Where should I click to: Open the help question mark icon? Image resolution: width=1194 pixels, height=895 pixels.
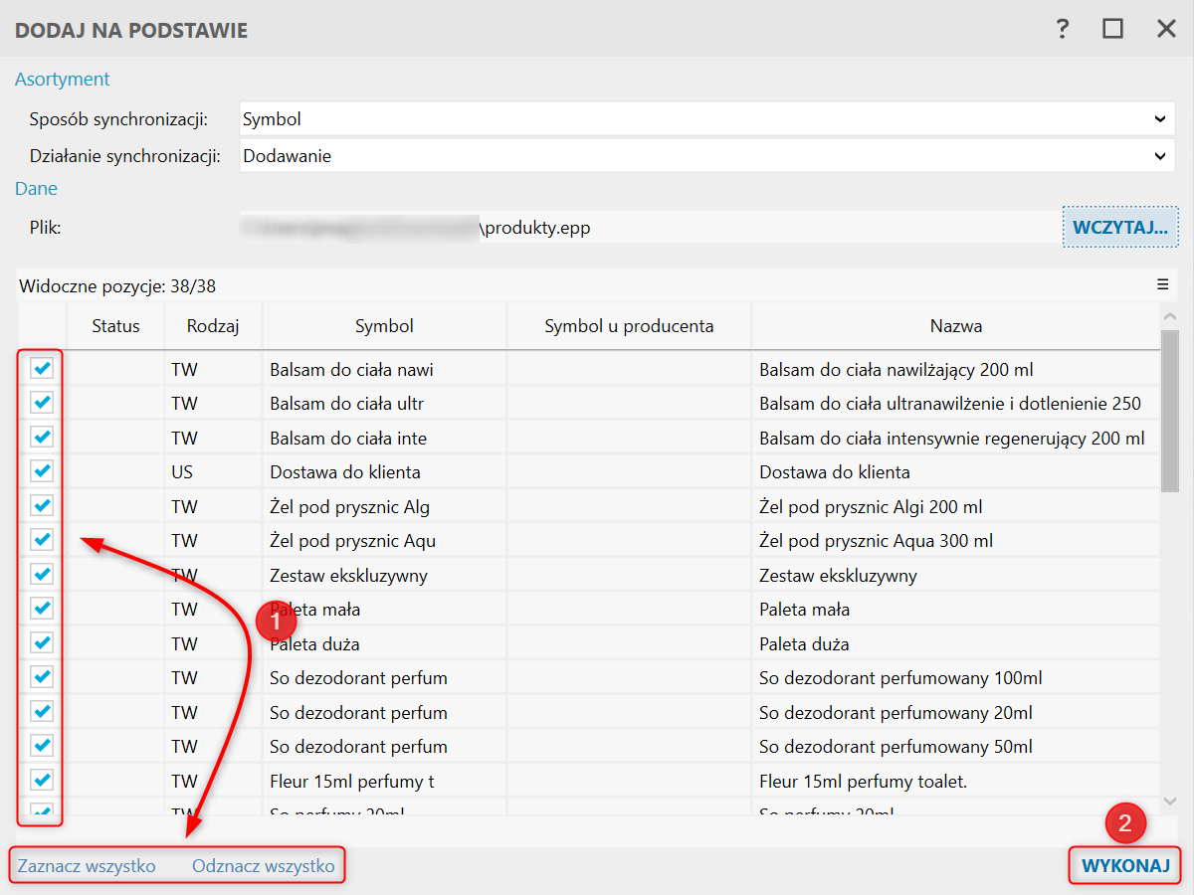coord(1063,29)
